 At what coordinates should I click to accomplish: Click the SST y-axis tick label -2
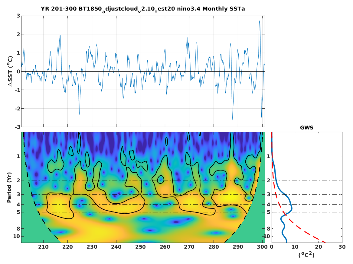tap(18, 108)
